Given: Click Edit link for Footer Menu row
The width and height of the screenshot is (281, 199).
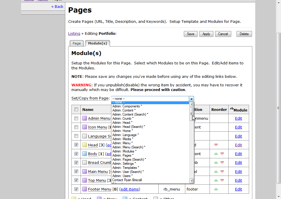Looking at the screenshot, I should pos(238,189).
